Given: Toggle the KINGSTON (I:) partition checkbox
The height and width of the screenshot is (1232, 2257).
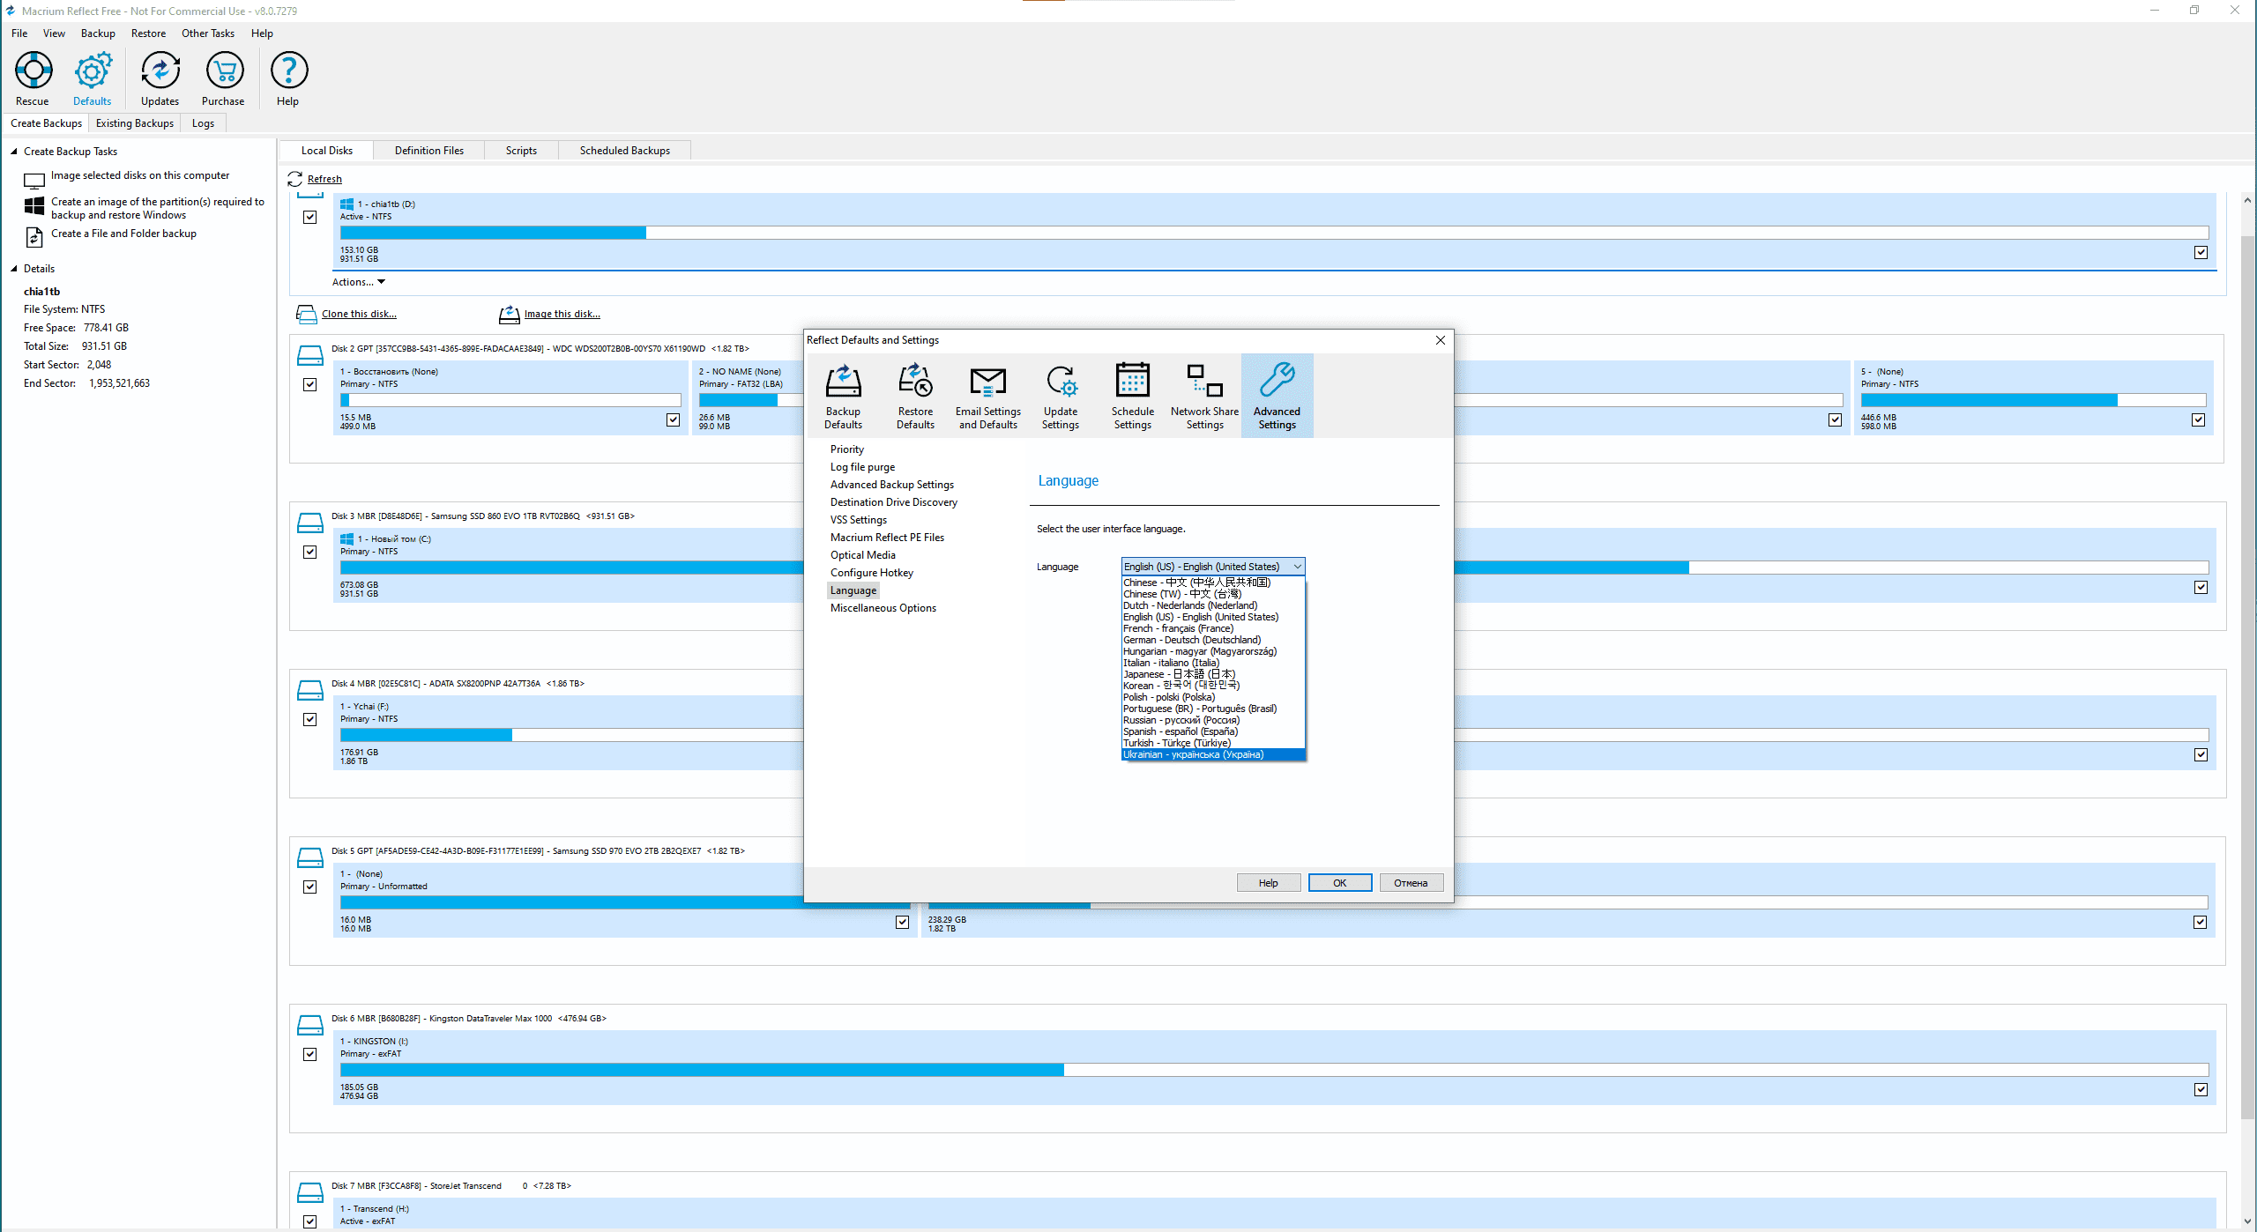Looking at the screenshot, I should 2201,1089.
